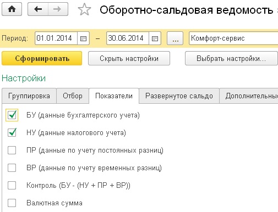Click the Сформировать button
Viewport: 278px width, 212px height.
42,58
